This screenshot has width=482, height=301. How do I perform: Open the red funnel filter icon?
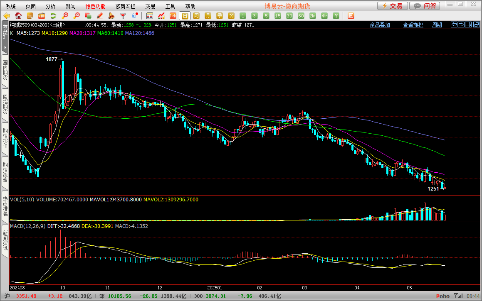tap(123, 16)
